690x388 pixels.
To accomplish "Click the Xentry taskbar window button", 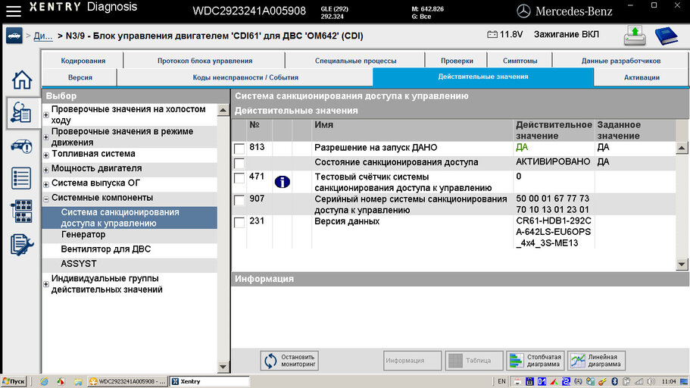I will pyautogui.click(x=210, y=381).
